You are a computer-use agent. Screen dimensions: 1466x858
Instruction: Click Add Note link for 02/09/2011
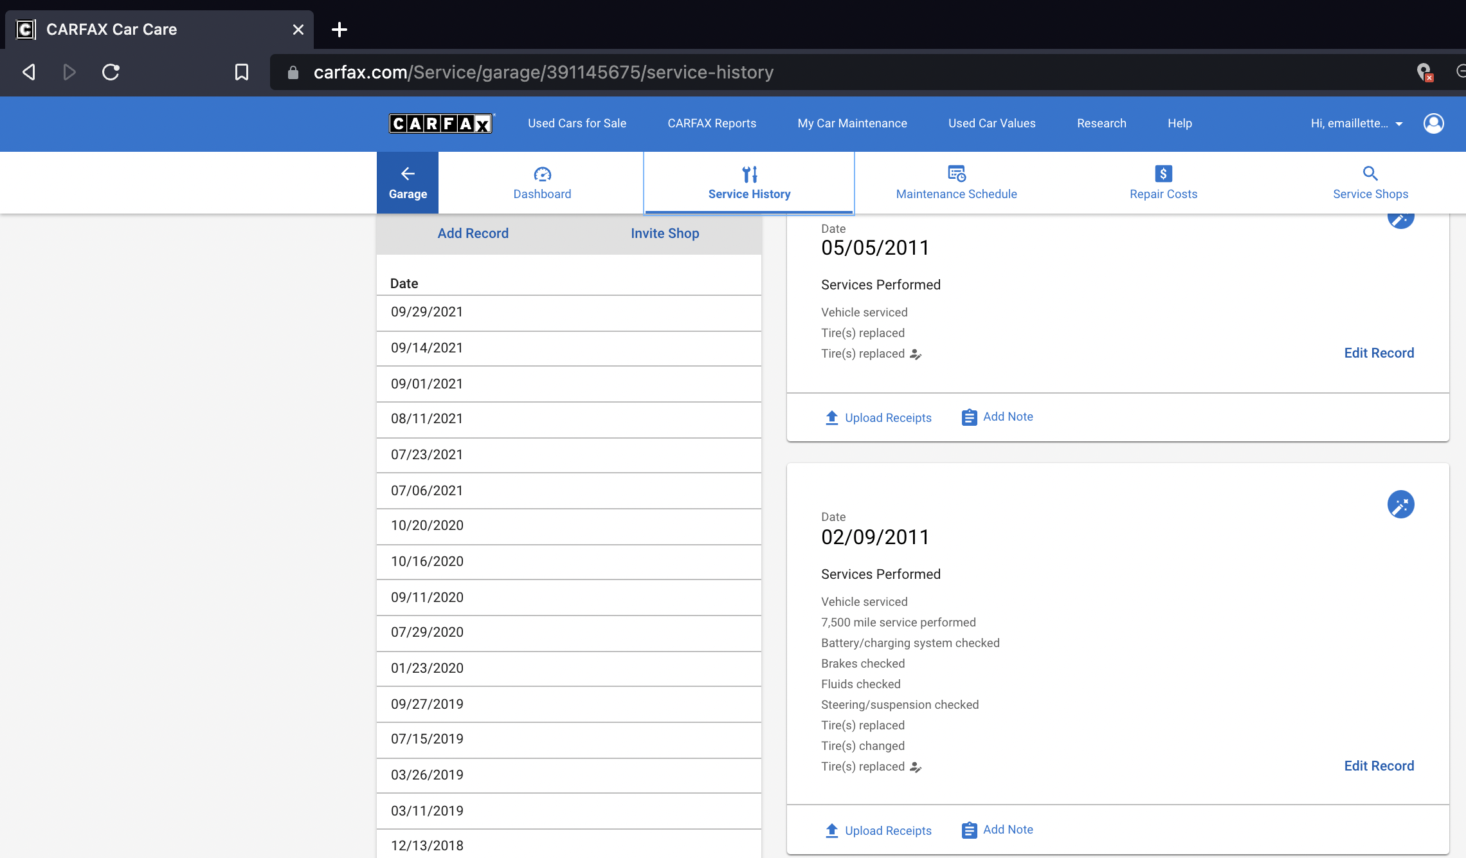[x=1008, y=830]
